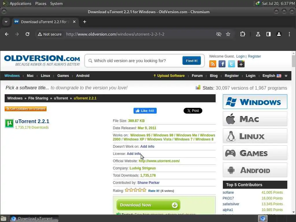Viewport: 296px width, 222px height.
Task: Click the uTorrent breadcrumb link
Action: 61,98
